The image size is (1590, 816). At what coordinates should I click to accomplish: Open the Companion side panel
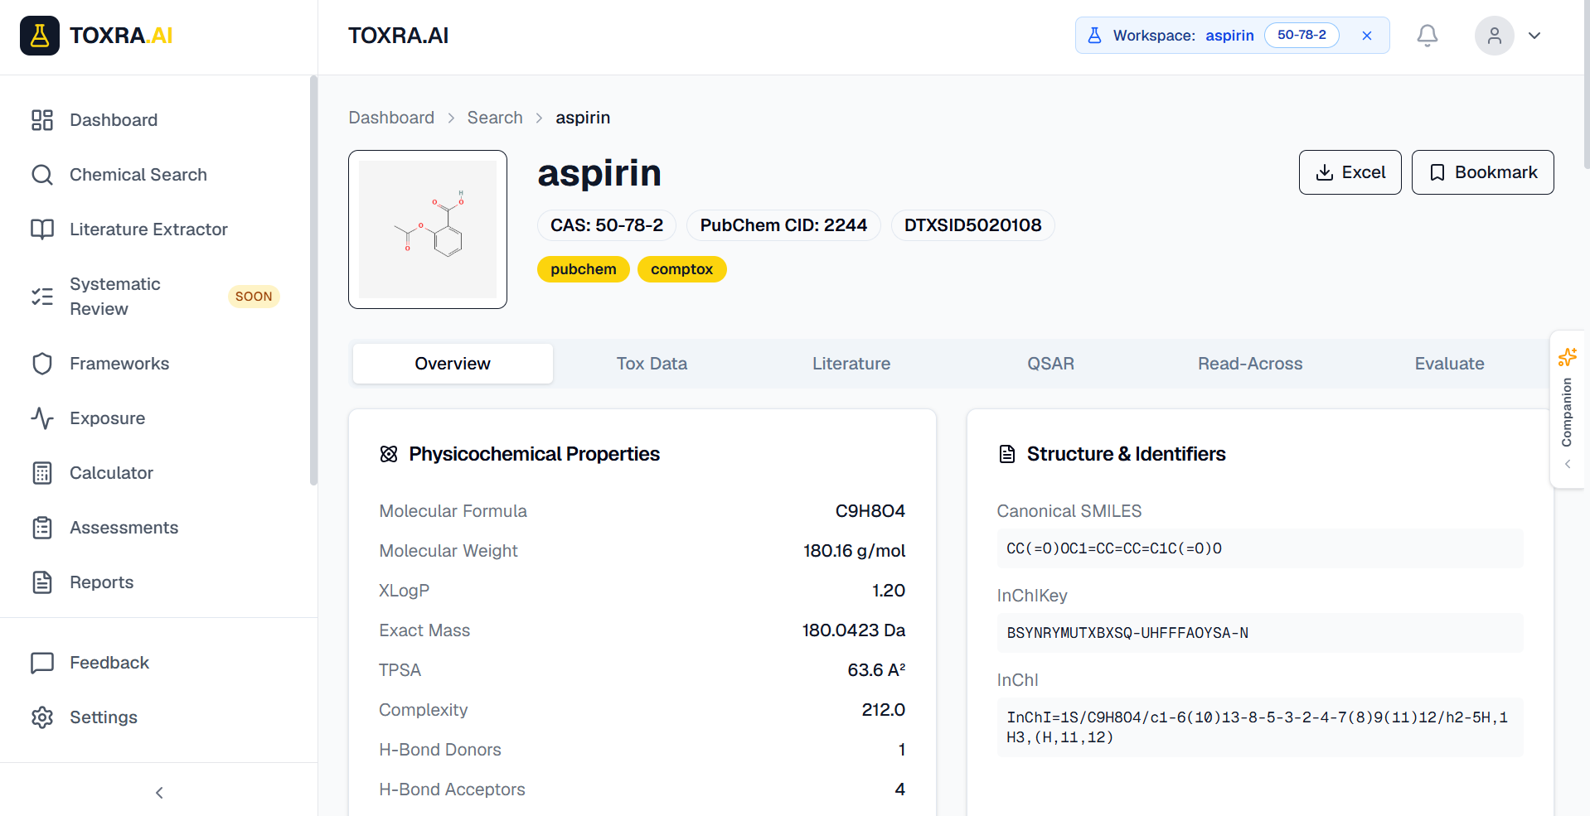click(x=1567, y=410)
